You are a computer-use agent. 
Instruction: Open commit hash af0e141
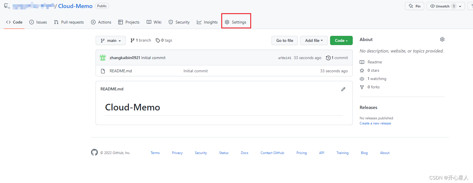[x=285, y=58]
